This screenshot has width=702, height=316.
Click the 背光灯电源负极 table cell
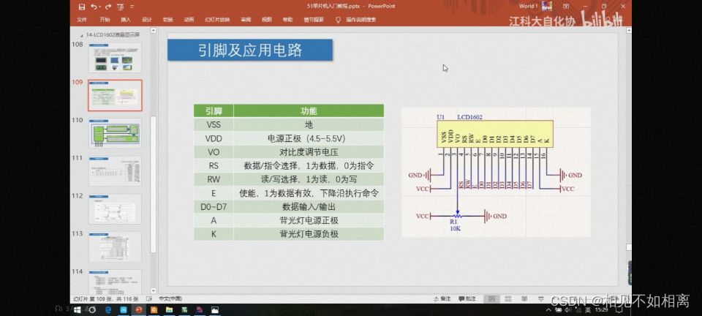[309, 234]
